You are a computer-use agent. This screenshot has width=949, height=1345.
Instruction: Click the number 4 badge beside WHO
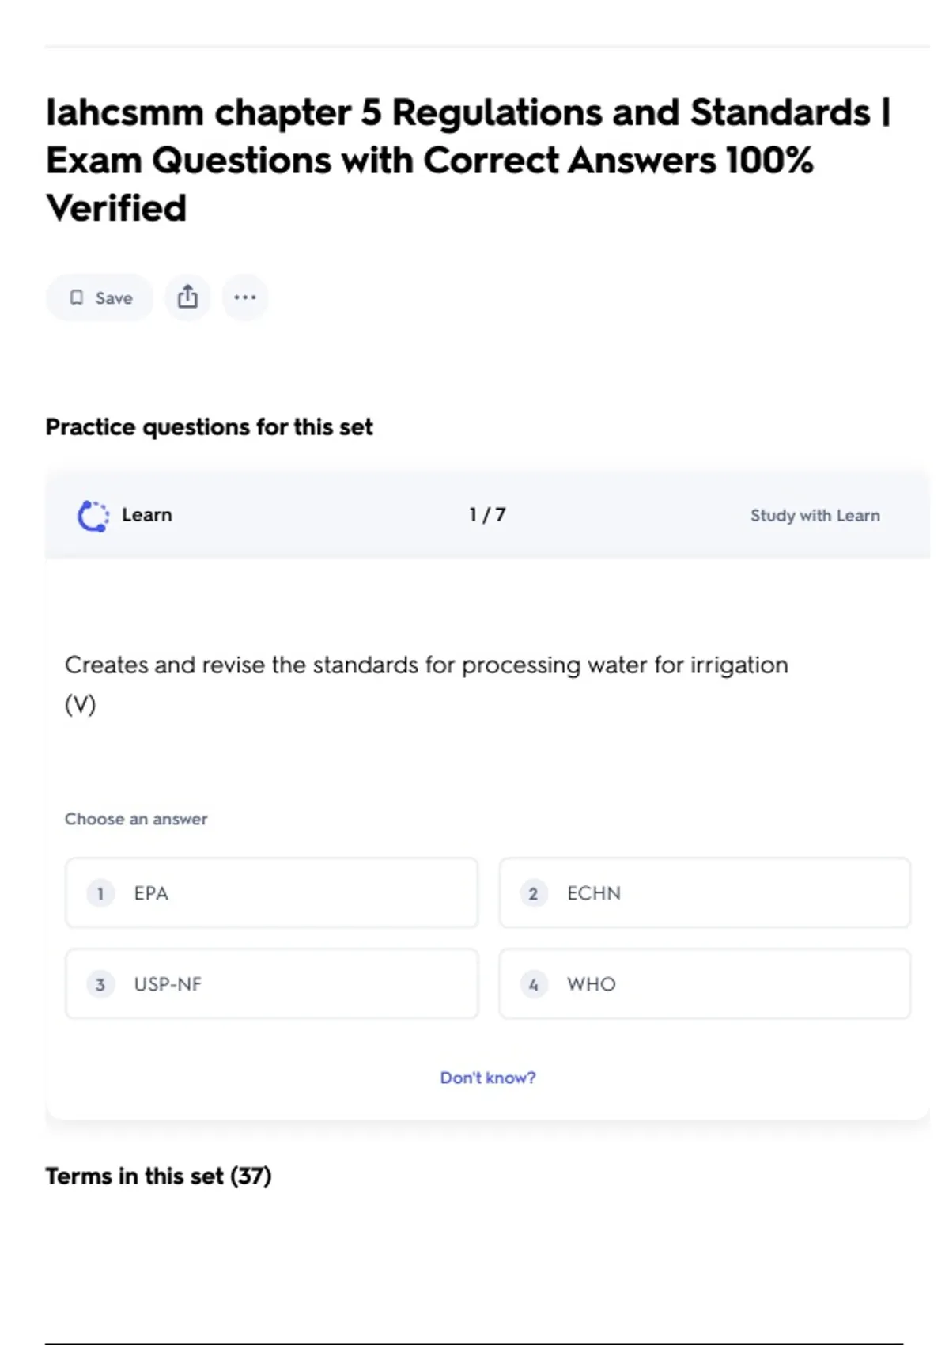click(x=533, y=985)
